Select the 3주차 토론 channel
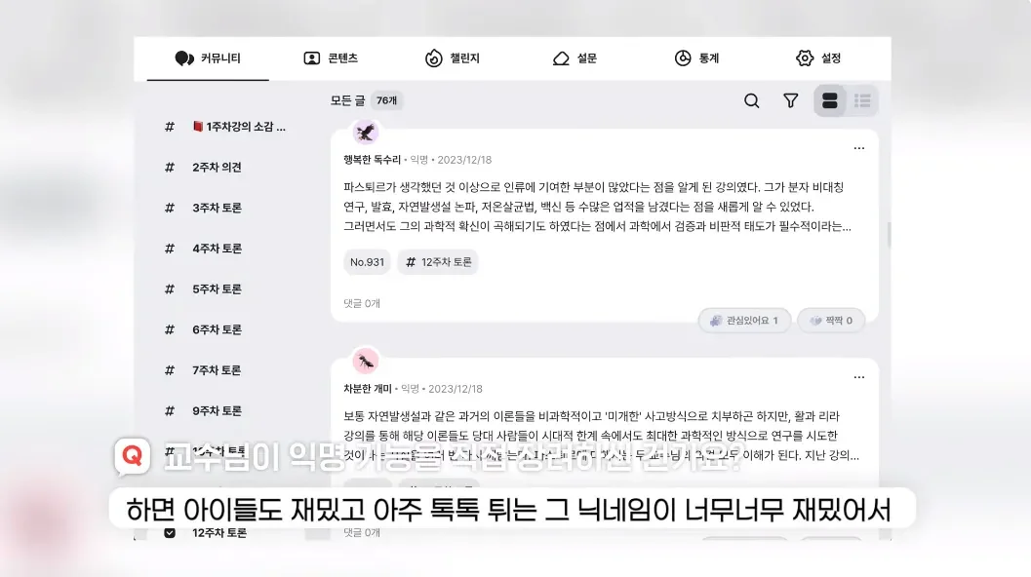This screenshot has width=1031, height=577. (x=217, y=208)
